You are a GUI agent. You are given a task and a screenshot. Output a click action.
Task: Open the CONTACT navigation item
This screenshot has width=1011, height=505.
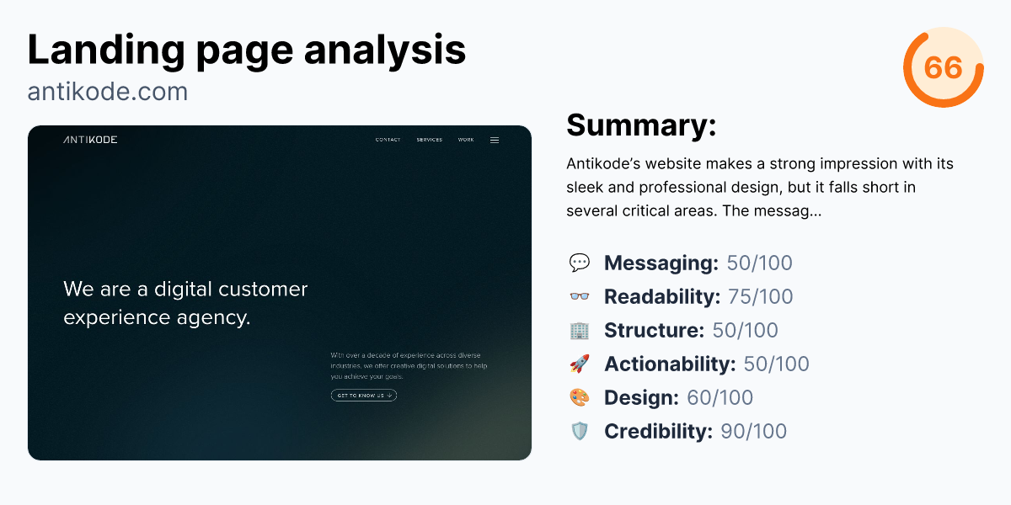[388, 140]
